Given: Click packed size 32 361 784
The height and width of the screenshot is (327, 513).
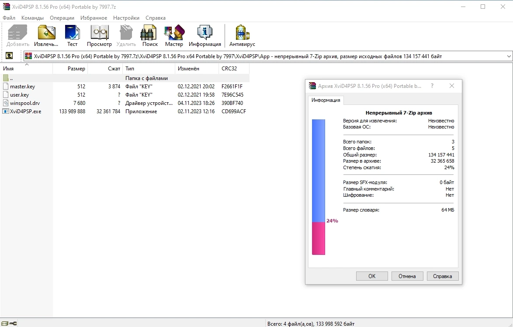Looking at the screenshot, I should [x=108, y=111].
